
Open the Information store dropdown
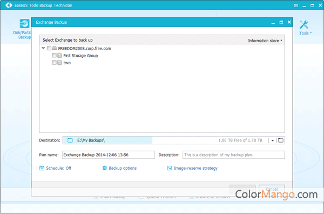(x=265, y=41)
